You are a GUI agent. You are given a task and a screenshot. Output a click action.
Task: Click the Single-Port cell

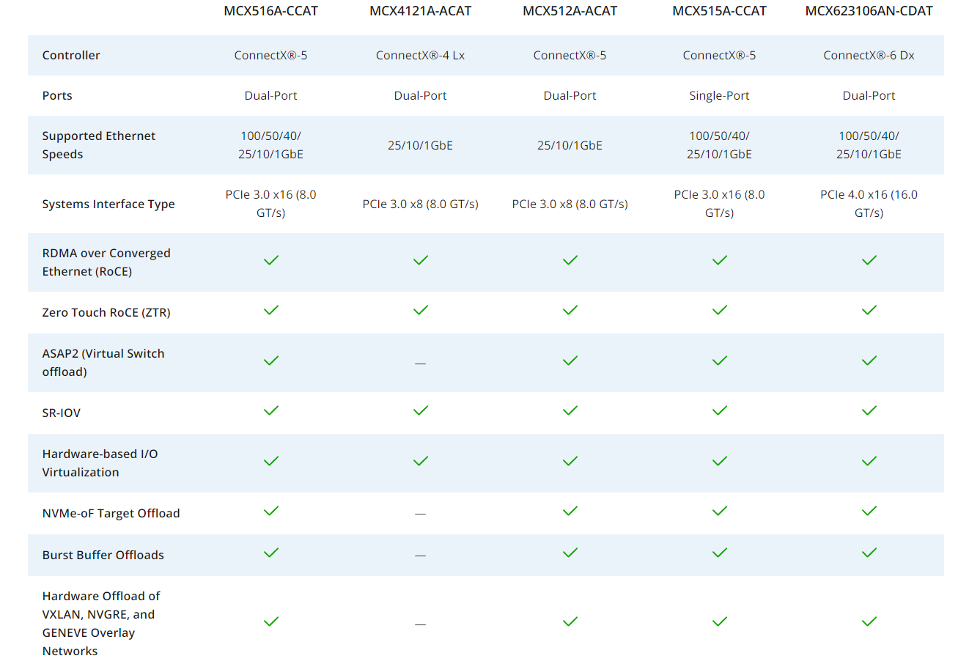719,95
